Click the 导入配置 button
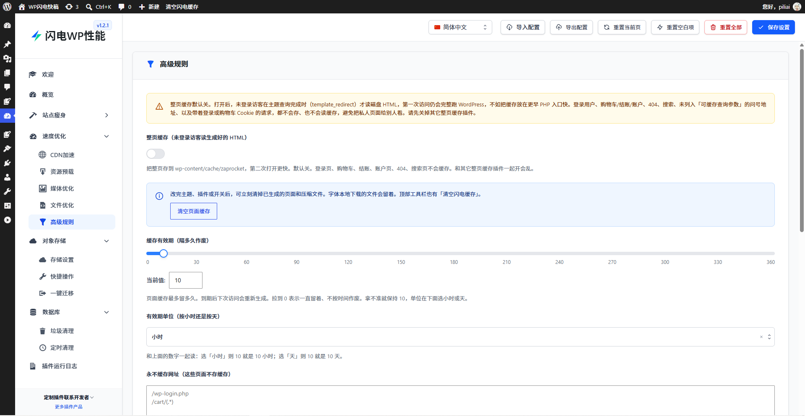The image size is (805, 416). [x=523, y=27]
